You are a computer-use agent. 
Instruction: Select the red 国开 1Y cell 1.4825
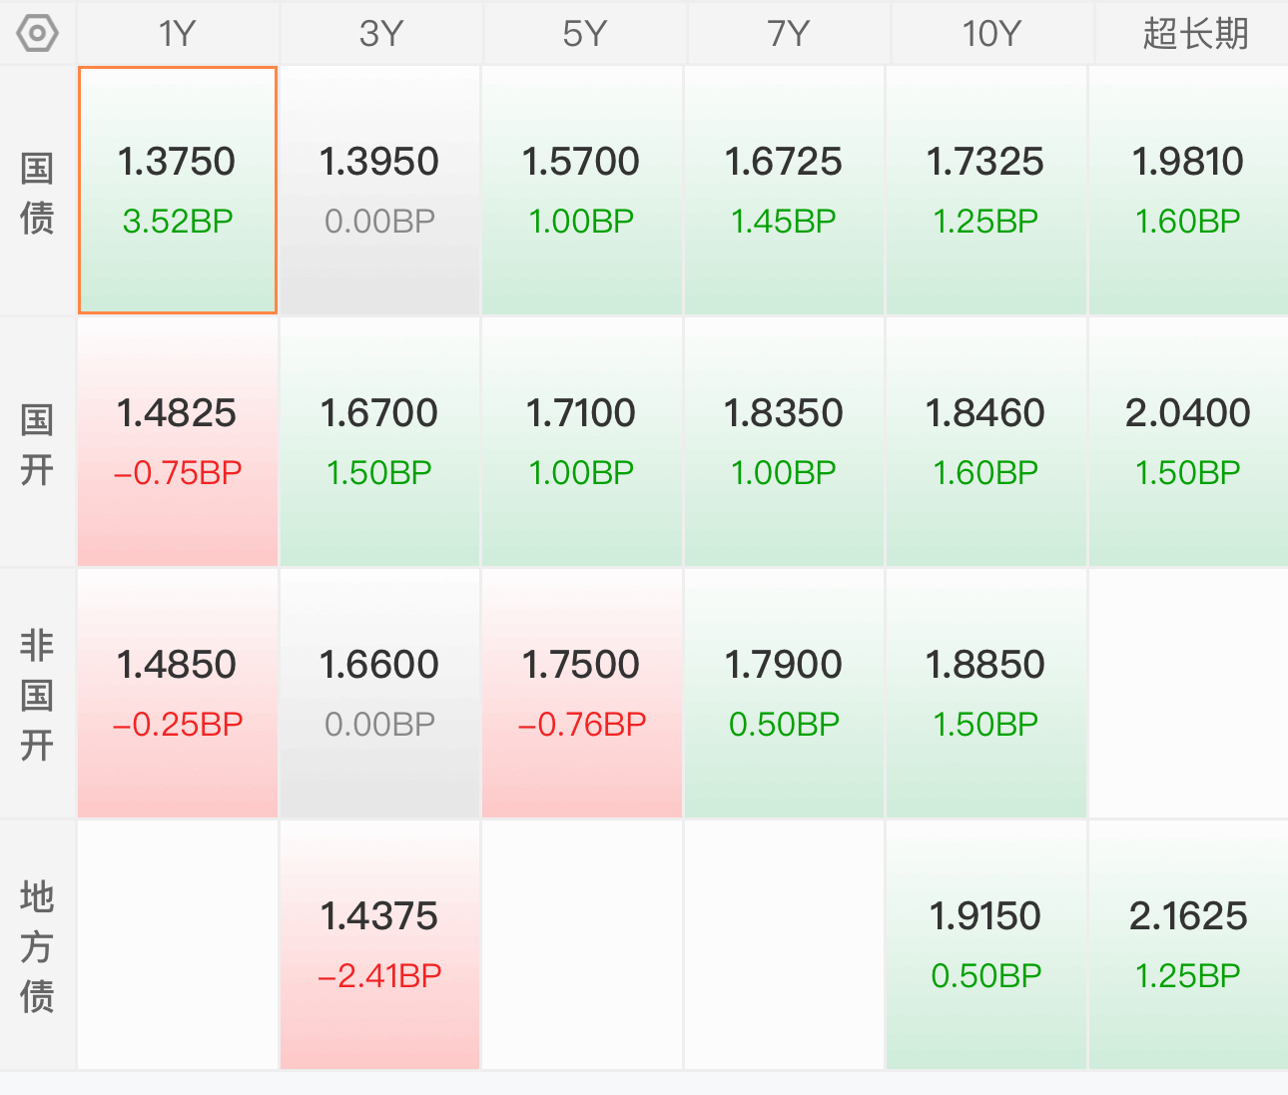click(x=178, y=442)
